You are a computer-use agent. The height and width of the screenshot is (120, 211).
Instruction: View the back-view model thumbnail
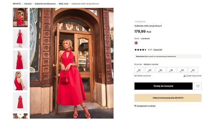coord(20,81)
